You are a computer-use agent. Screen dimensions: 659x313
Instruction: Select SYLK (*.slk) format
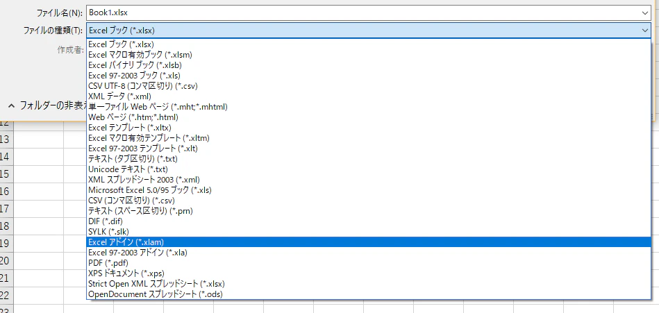point(369,232)
